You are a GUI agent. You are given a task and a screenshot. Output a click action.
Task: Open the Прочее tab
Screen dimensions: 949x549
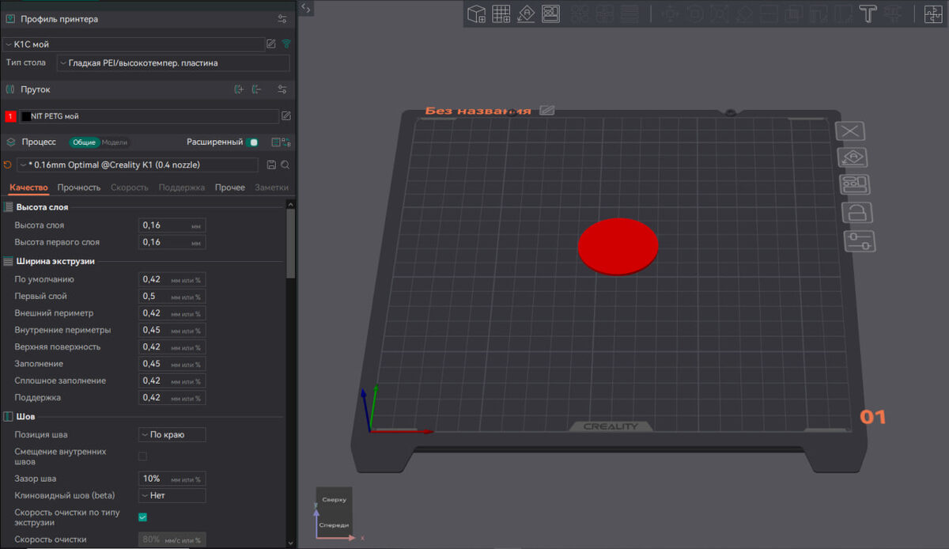229,187
